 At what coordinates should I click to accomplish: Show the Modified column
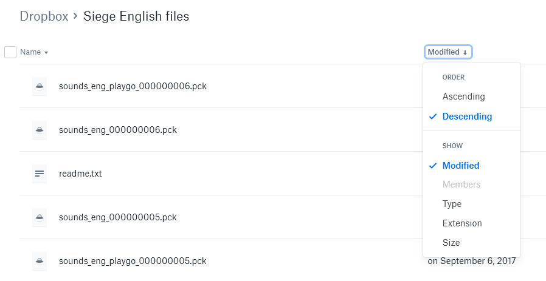tap(461, 166)
